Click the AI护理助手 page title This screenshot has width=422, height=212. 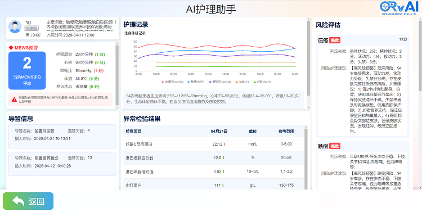pyautogui.click(x=211, y=10)
